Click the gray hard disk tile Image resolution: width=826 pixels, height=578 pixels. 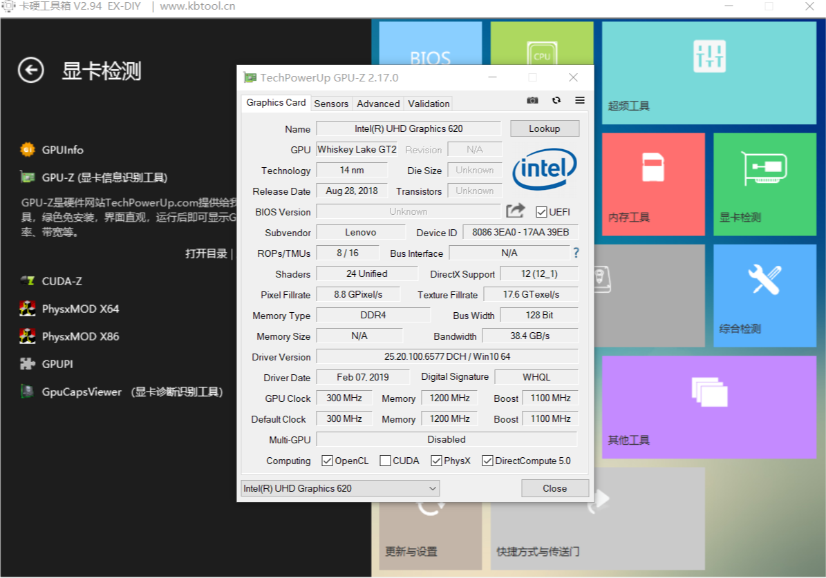[650, 296]
